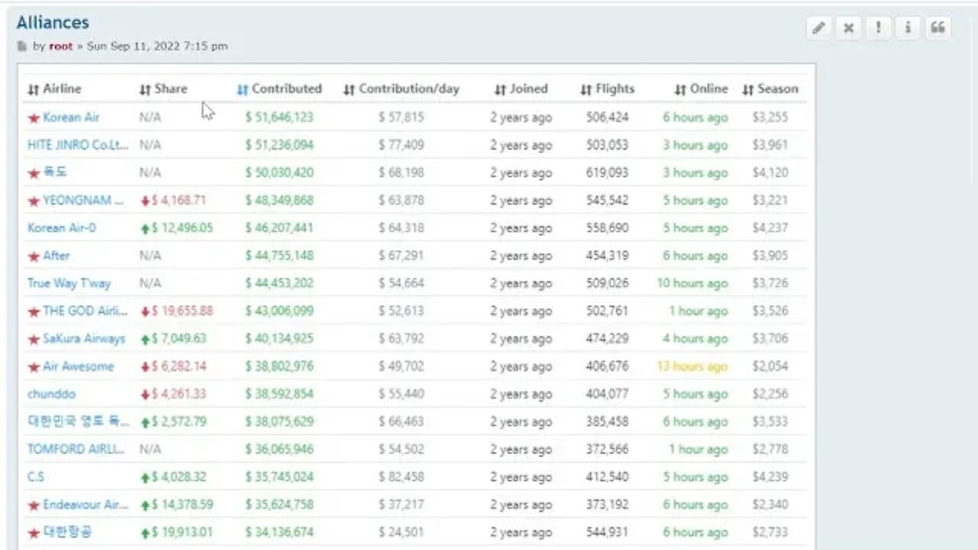The image size is (978, 550).
Task: Sort the table by Flights column
Action: tap(607, 89)
